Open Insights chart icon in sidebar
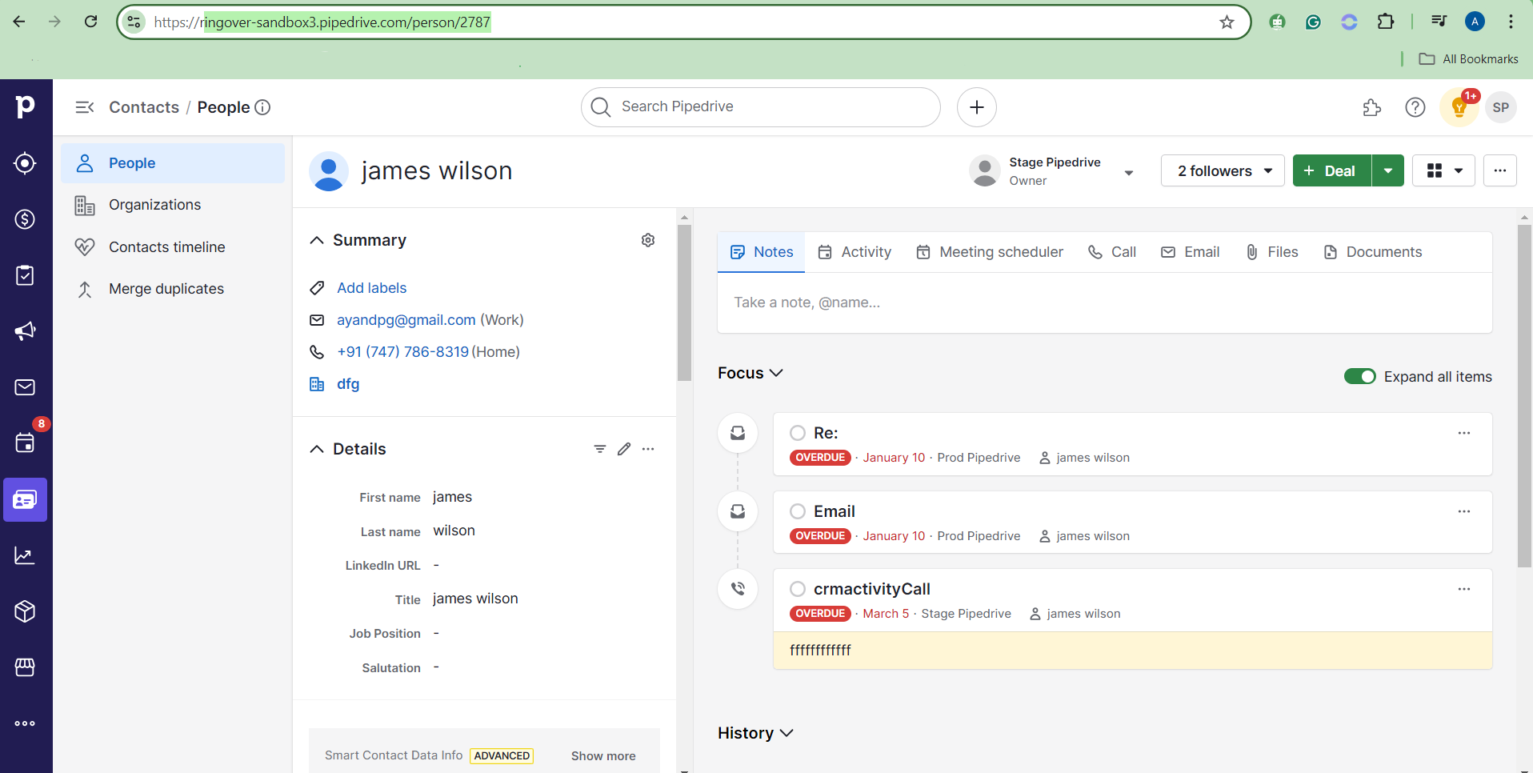This screenshot has height=773, width=1533. pos(26,555)
